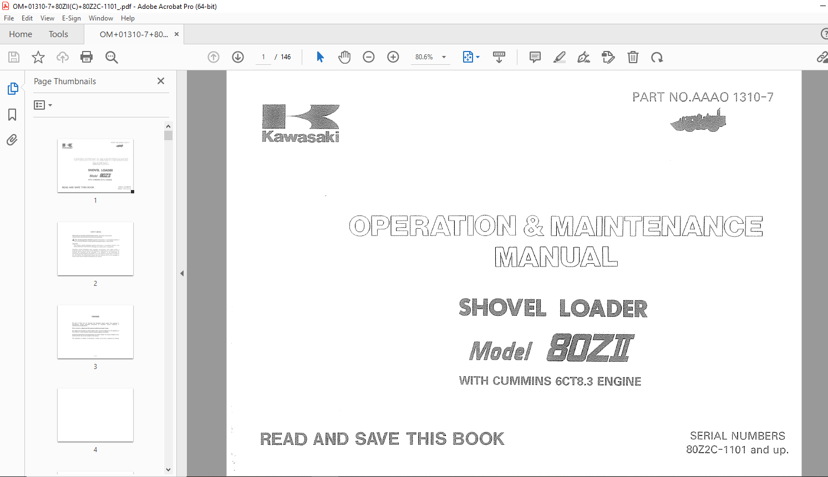Add a sticky note comment
828x477 pixels.
(x=535, y=57)
